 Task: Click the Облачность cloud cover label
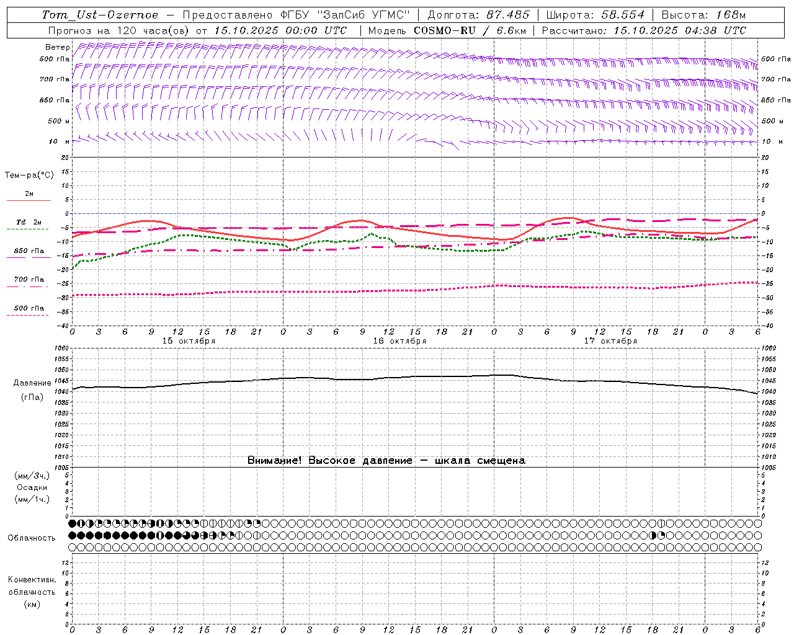pyautogui.click(x=32, y=538)
